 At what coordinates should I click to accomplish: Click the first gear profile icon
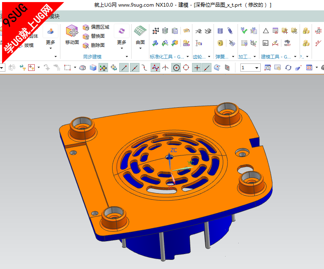pos(199,31)
